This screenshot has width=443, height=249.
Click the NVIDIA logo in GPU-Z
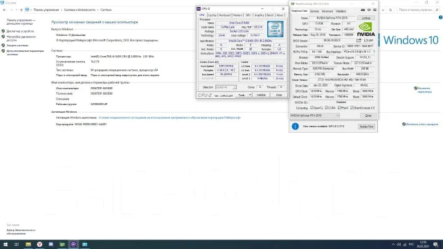coord(366,29)
